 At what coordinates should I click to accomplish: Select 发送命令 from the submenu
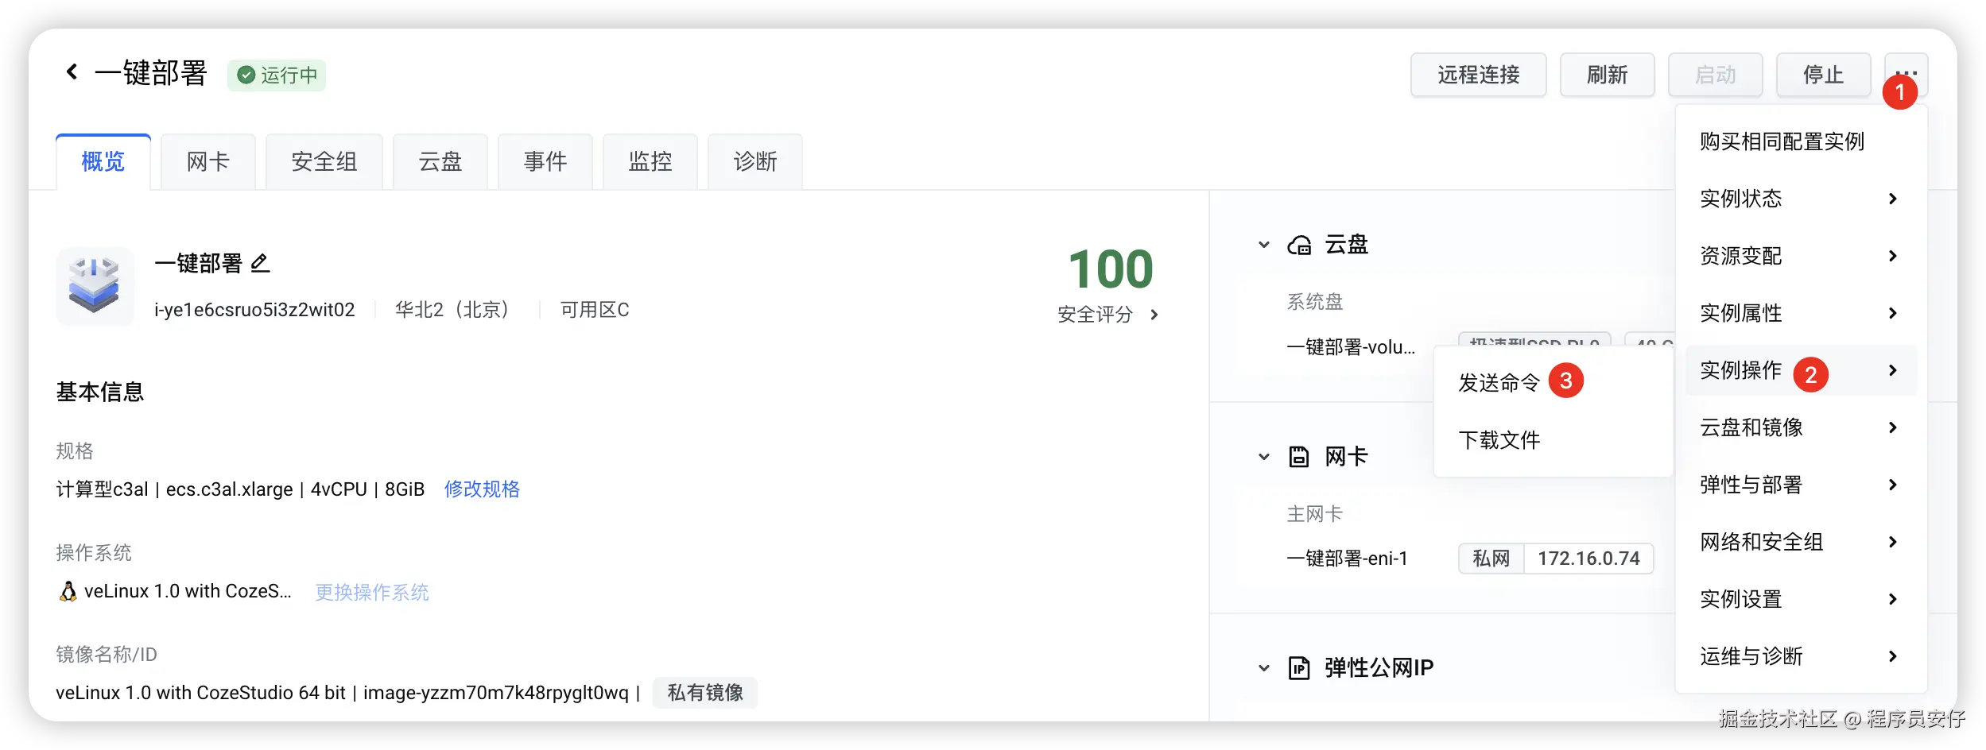(1499, 383)
